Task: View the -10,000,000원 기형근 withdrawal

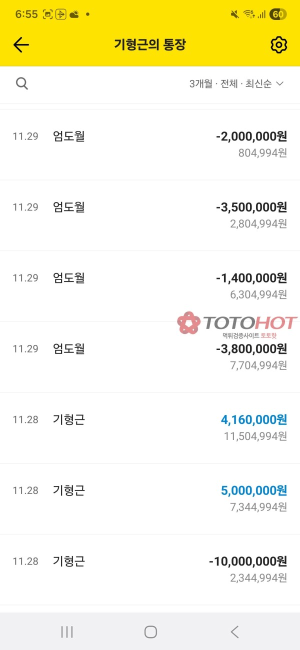Action: (150, 569)
